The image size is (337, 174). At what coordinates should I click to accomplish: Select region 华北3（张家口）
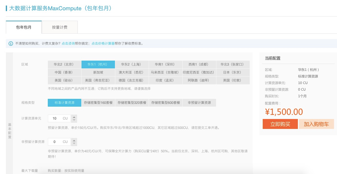coord(233,64)
